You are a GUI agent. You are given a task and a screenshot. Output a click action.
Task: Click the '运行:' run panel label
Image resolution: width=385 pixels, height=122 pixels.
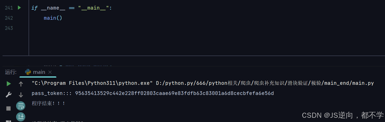click(x=11, y=72)
